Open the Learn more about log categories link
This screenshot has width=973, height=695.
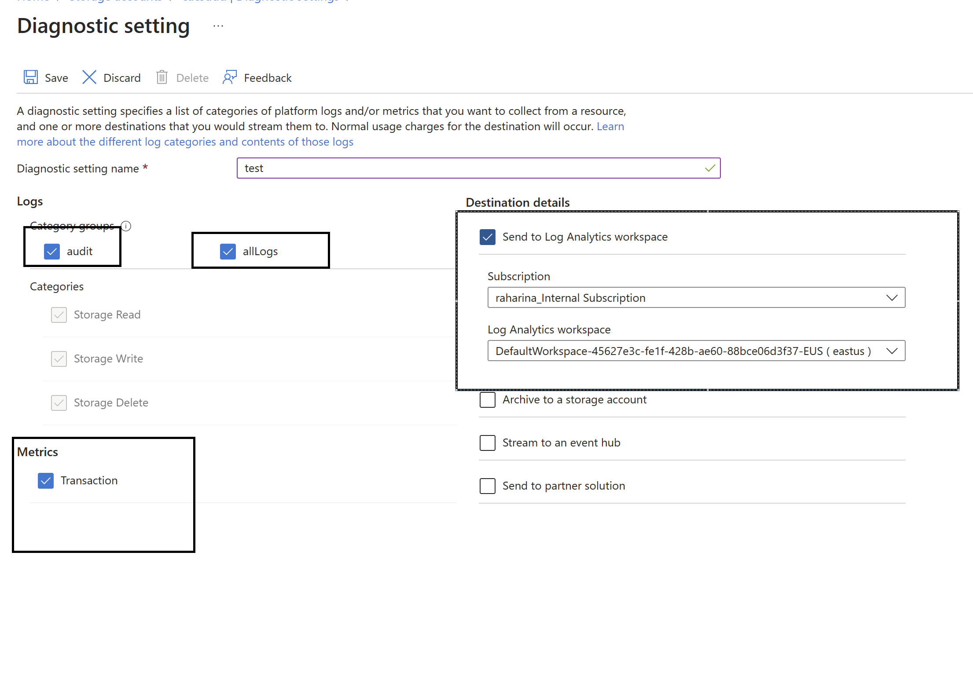pos(185,142)
